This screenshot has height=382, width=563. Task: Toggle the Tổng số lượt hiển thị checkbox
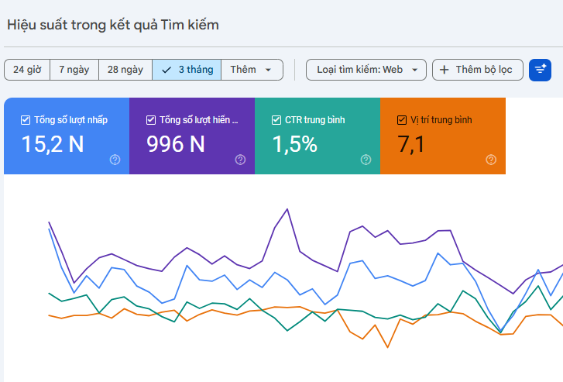click(x=151, y=120)
